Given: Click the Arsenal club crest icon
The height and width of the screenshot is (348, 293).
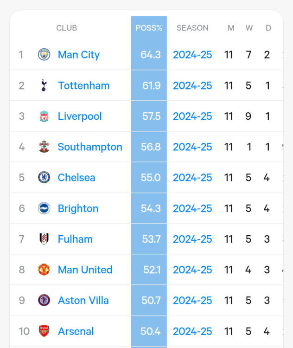Looking at the screenshot, I should coord(44,331).
